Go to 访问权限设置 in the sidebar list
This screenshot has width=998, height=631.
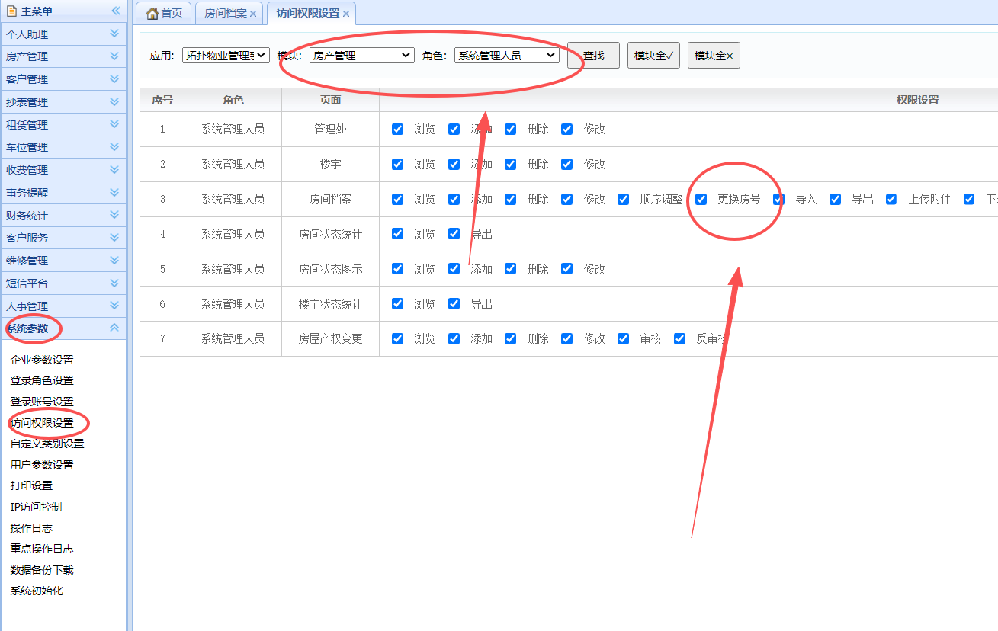42,423
